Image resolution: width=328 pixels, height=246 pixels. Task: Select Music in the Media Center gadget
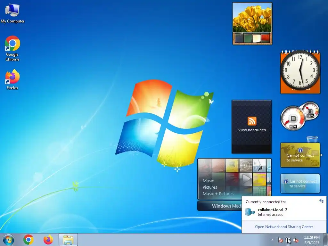click(x=208, y=181)
